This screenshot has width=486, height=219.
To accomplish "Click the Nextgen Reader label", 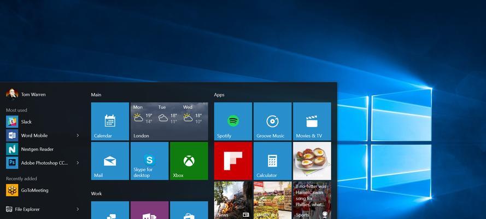I will point(37,149).
